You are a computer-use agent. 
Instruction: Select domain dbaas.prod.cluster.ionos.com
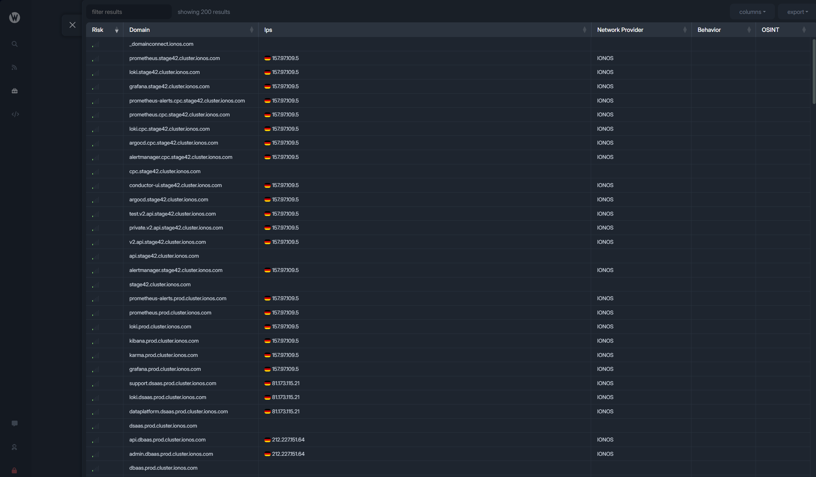[x=163, y=468]
